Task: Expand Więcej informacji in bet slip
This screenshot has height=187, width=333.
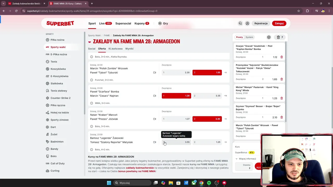Action: click(246, 159)
